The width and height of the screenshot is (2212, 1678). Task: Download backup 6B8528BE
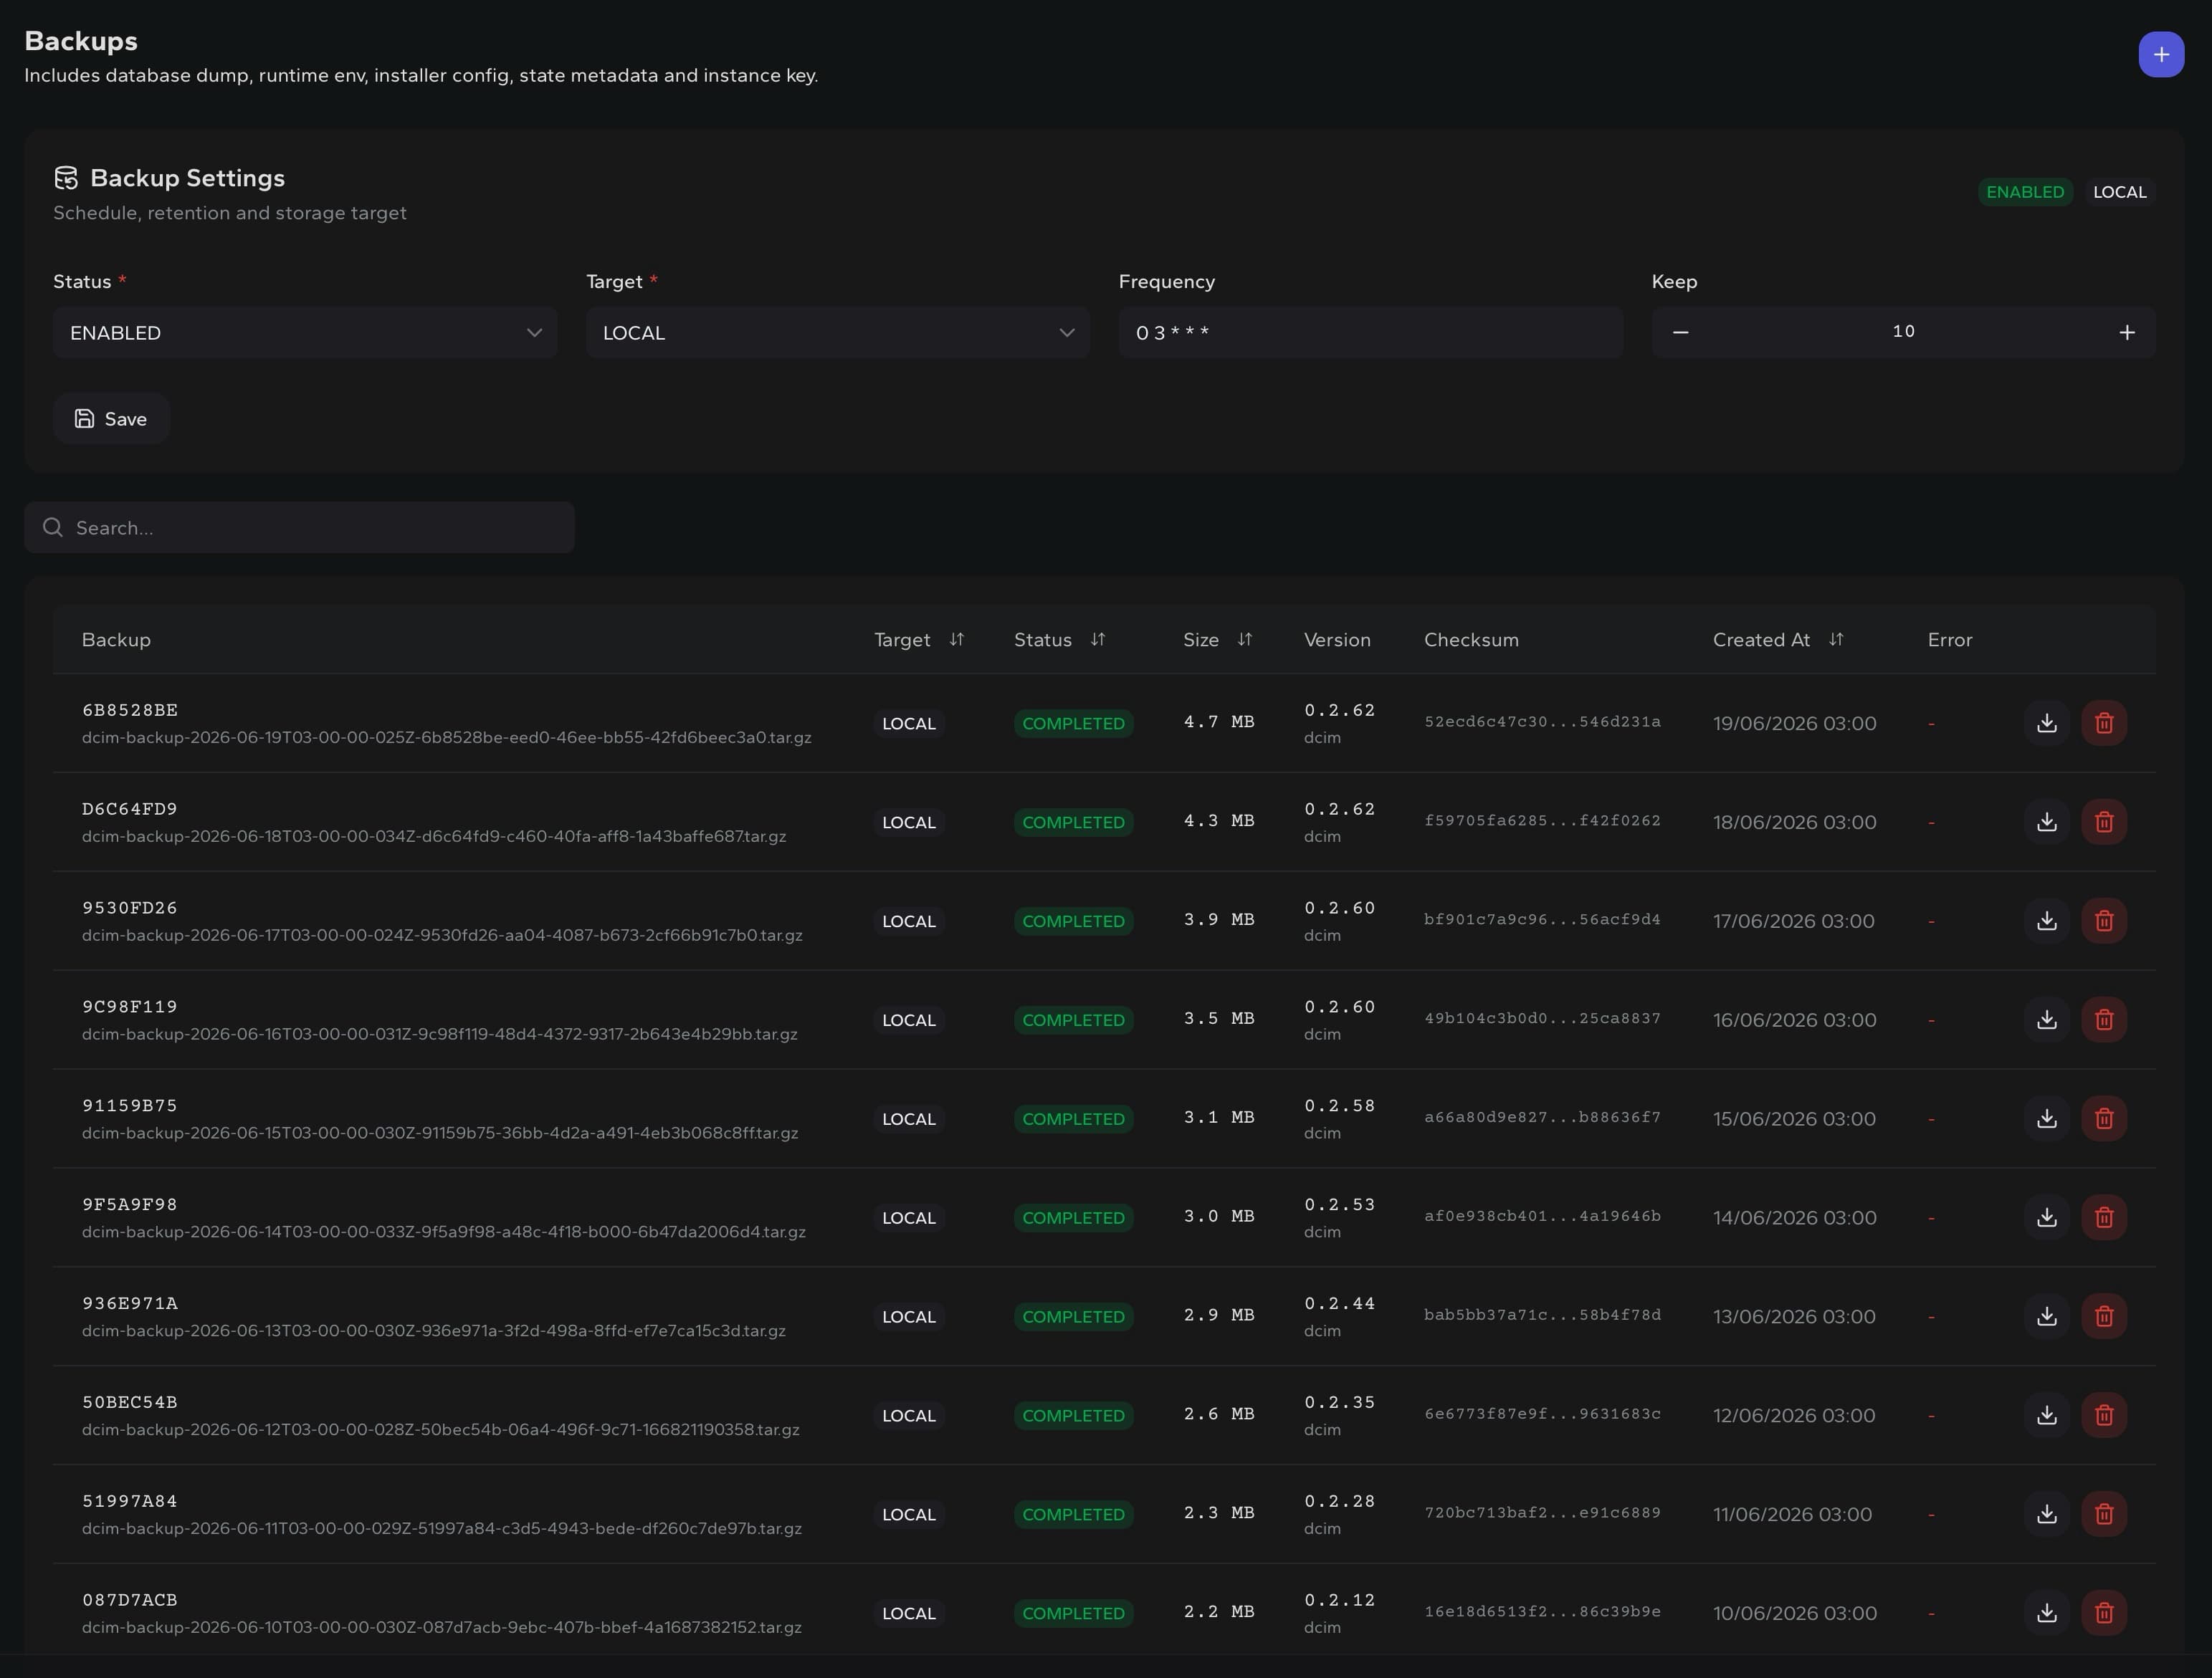point(2047,722)
